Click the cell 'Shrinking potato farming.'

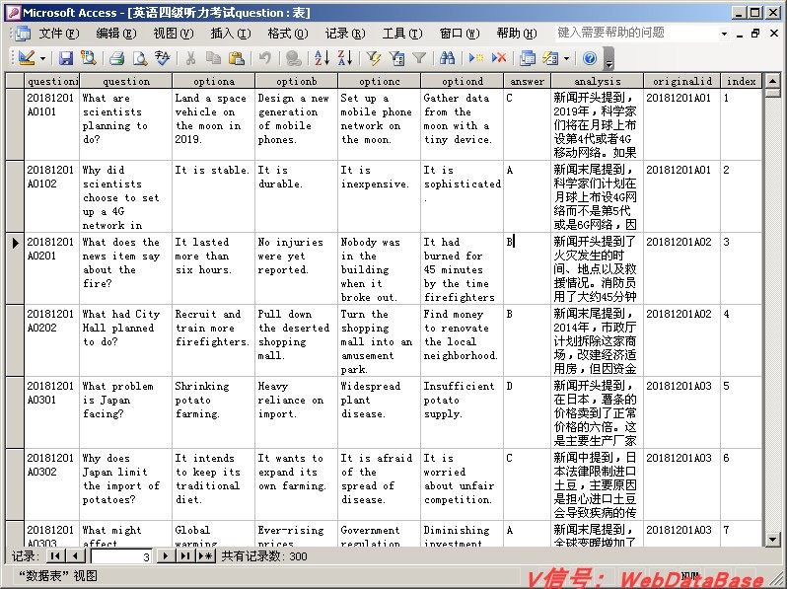[x=213, y=412]
